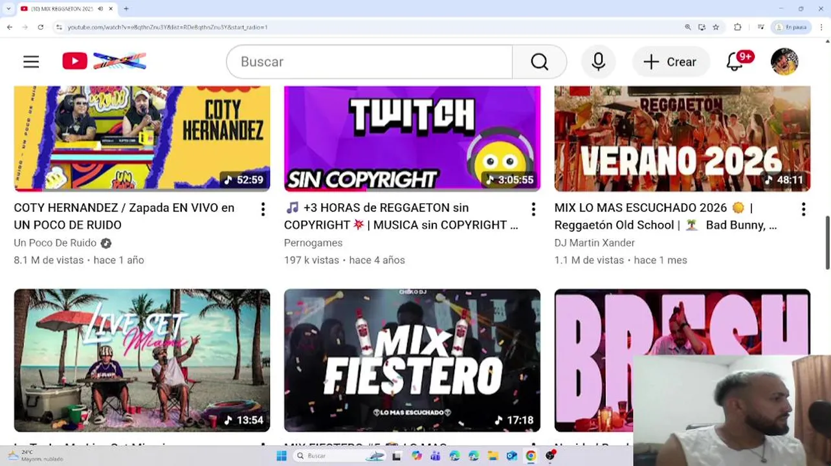Open Chrome media controls icon
831x466 pixels.
point(760,27)
